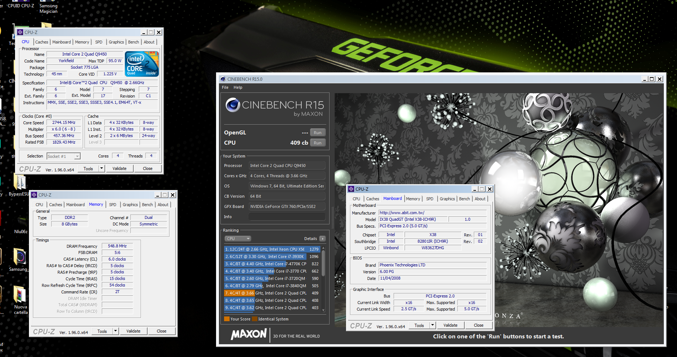This screenshot has width=677, height=357.
Task: Open the NIu06z desktop icon
Action: click(21, 225)
